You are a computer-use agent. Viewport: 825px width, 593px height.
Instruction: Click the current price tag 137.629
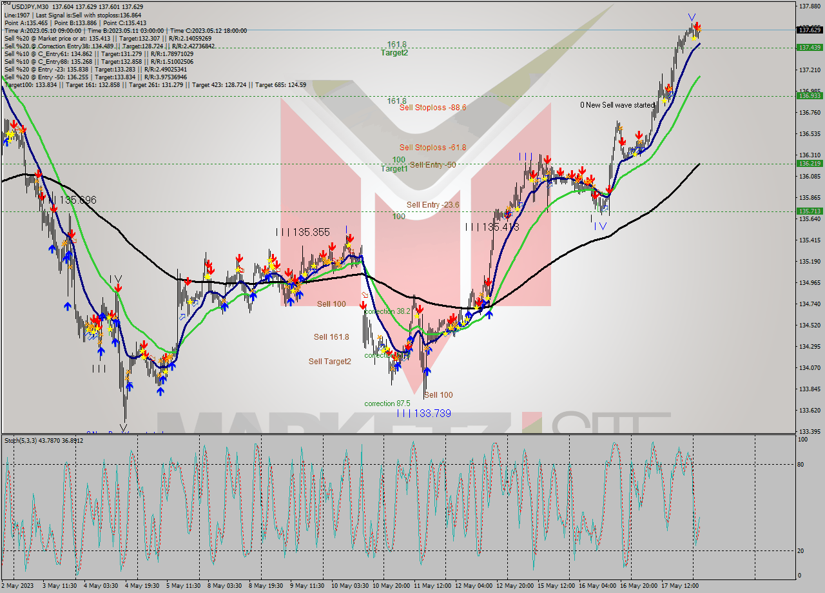point(810,30)
